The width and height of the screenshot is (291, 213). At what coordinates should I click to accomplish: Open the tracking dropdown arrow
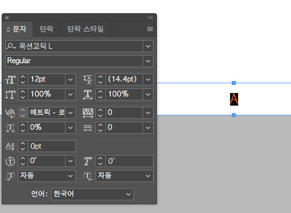[148, 113]
